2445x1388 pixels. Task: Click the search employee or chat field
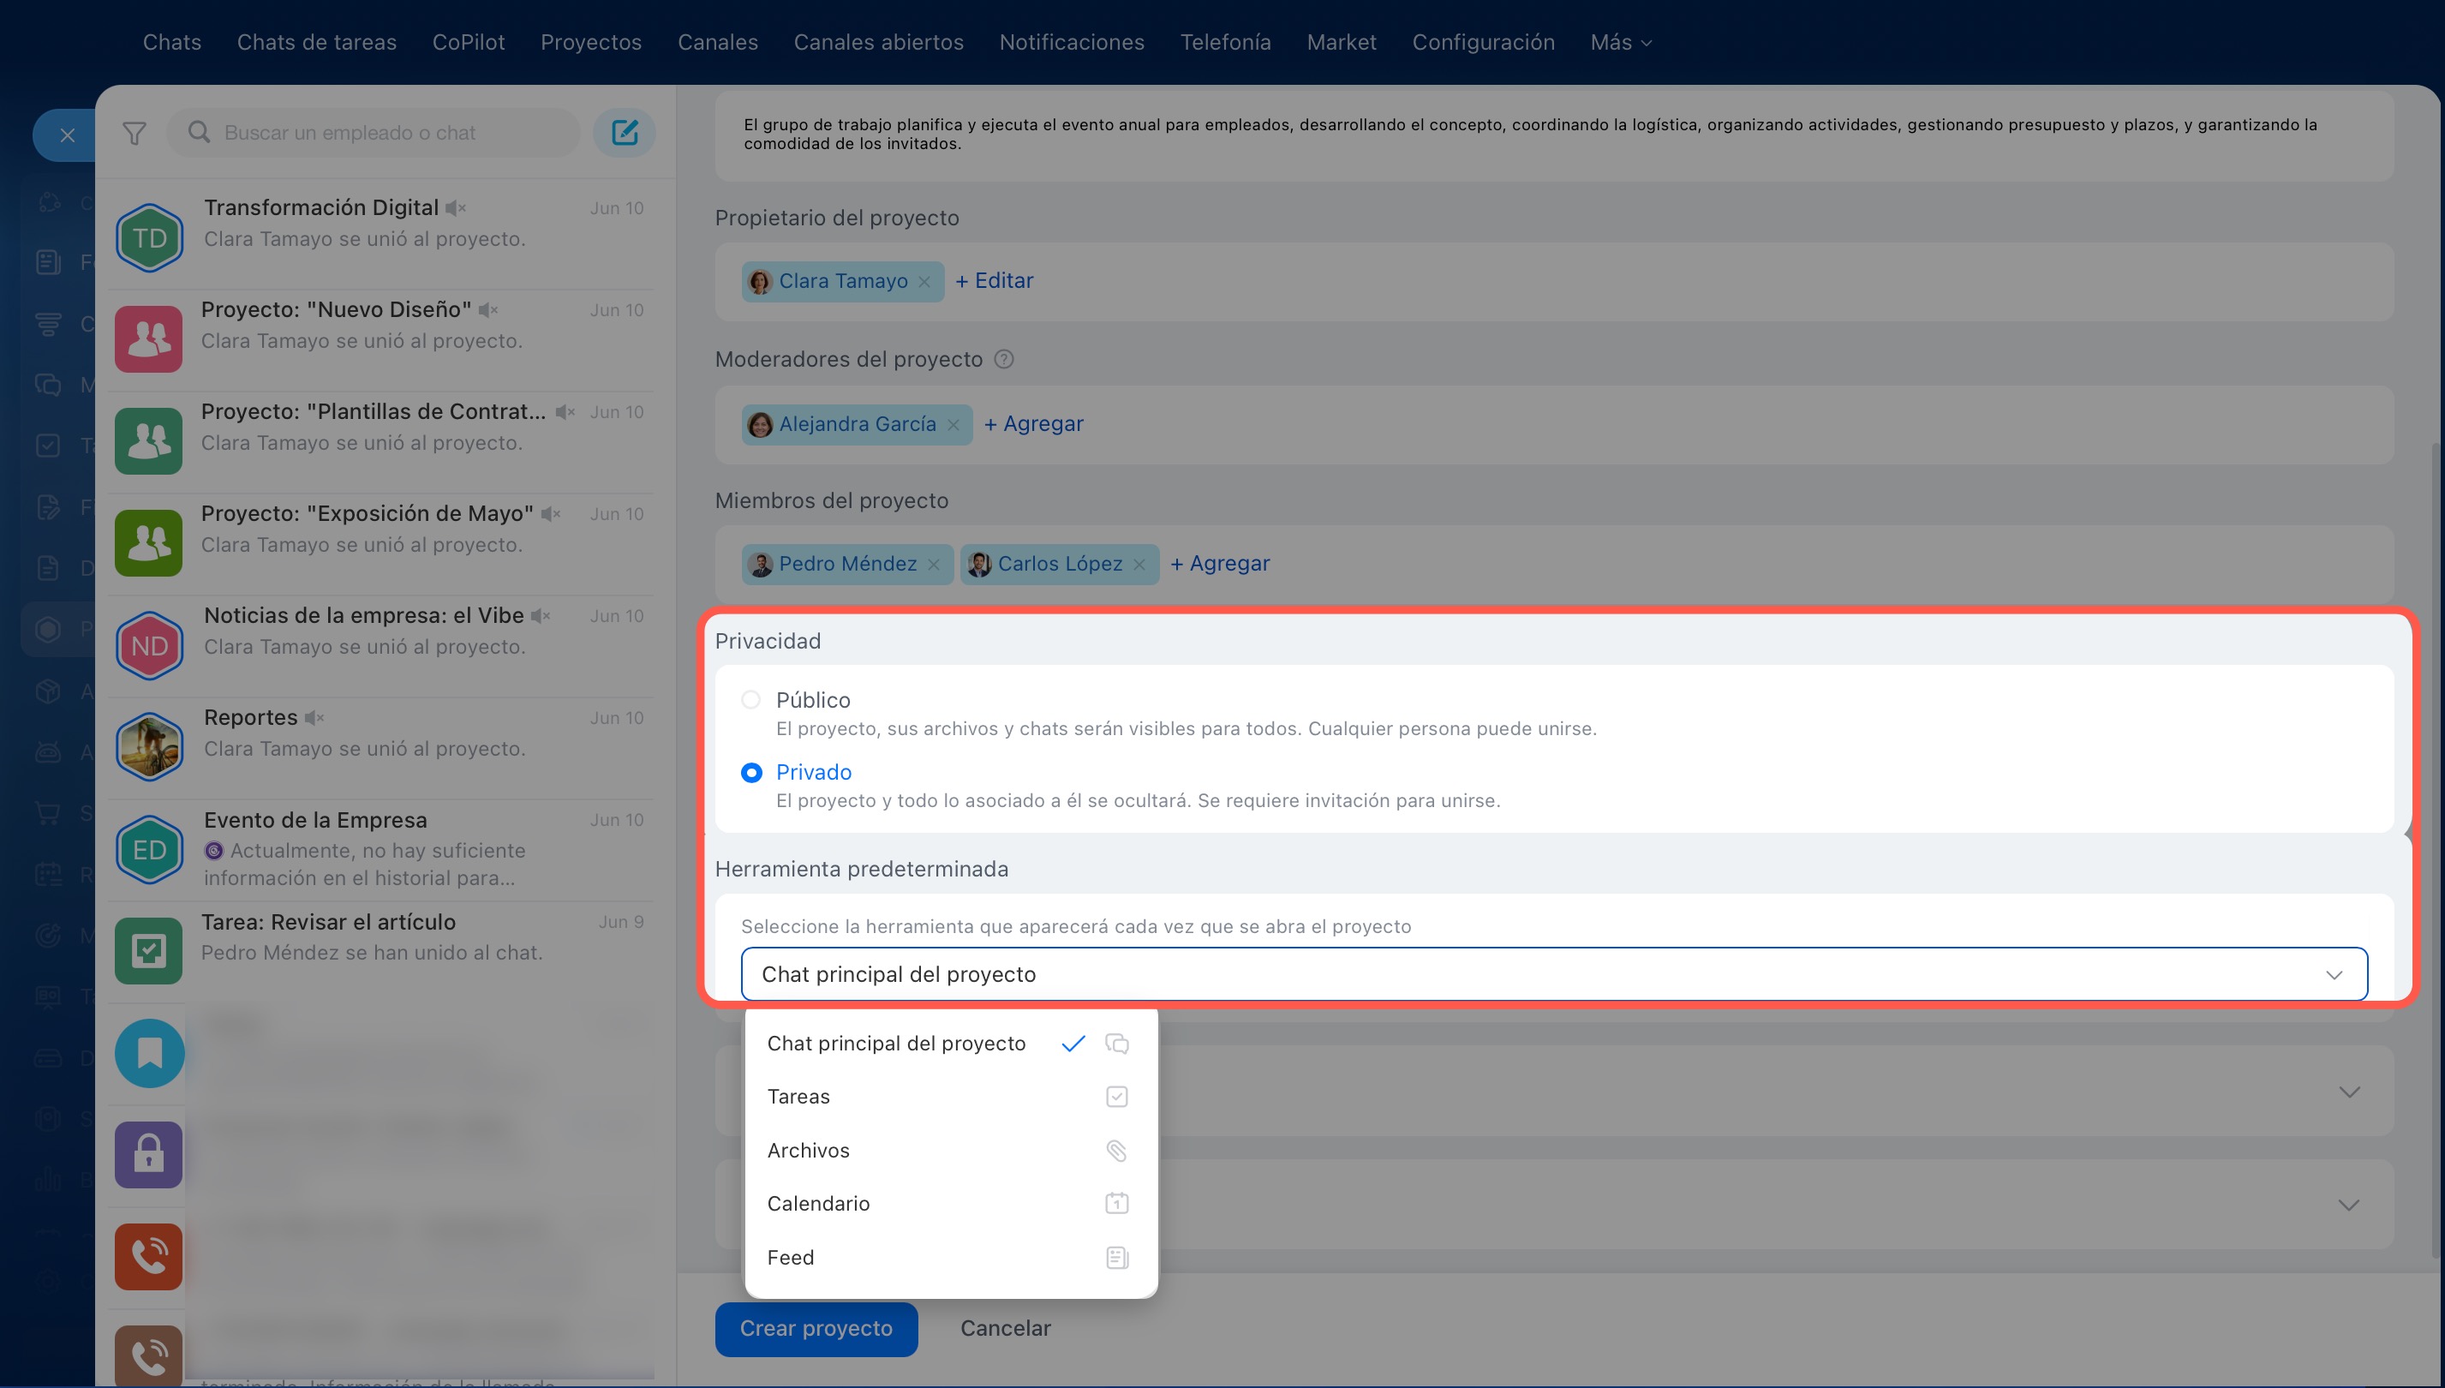coord(373,133)
